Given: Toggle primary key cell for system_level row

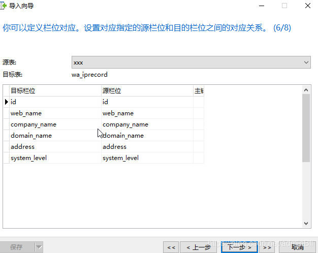Looking at the screenshot, I should 199,157.
